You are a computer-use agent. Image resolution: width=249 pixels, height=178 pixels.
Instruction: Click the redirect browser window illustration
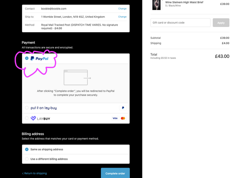[x=77, y=77]
